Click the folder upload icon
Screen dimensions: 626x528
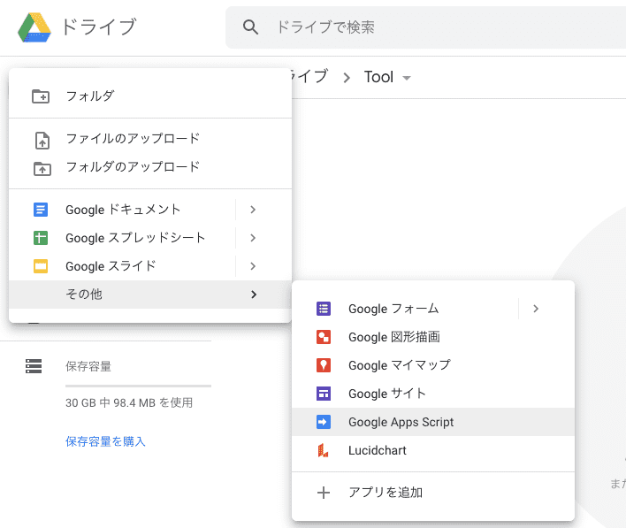[42, 169]
